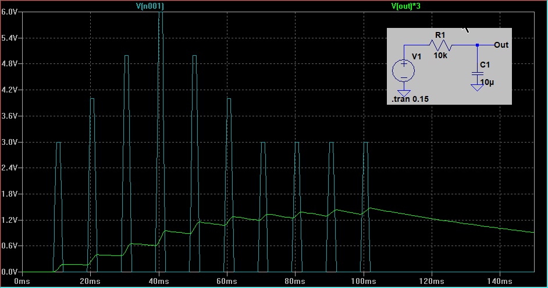Click the 1.8V vertical axis label

tap(9, 194)
